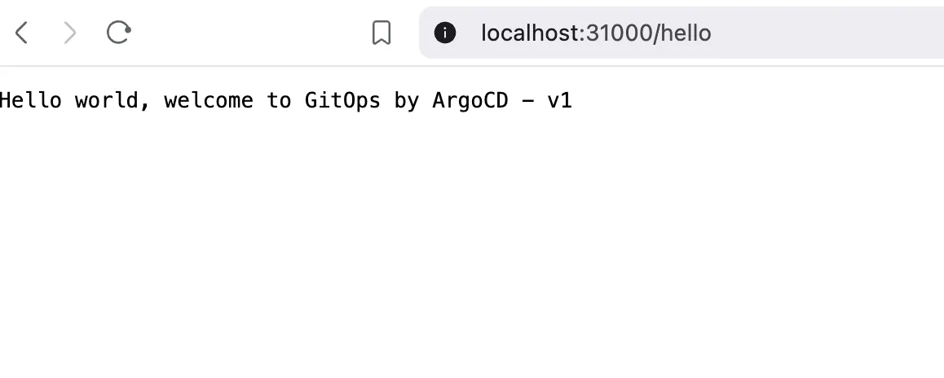Click the version label "v1"
The width and height of the screenshot is (944, 378).
pyautogui.click(x=559, y=100)
